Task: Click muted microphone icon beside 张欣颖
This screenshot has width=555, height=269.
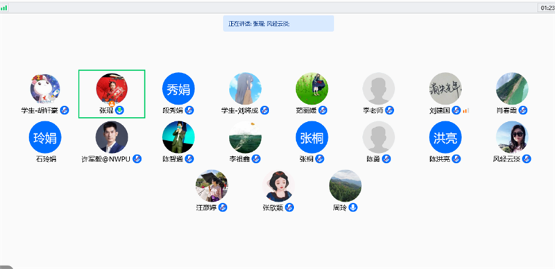Action: tap(289, 207)
